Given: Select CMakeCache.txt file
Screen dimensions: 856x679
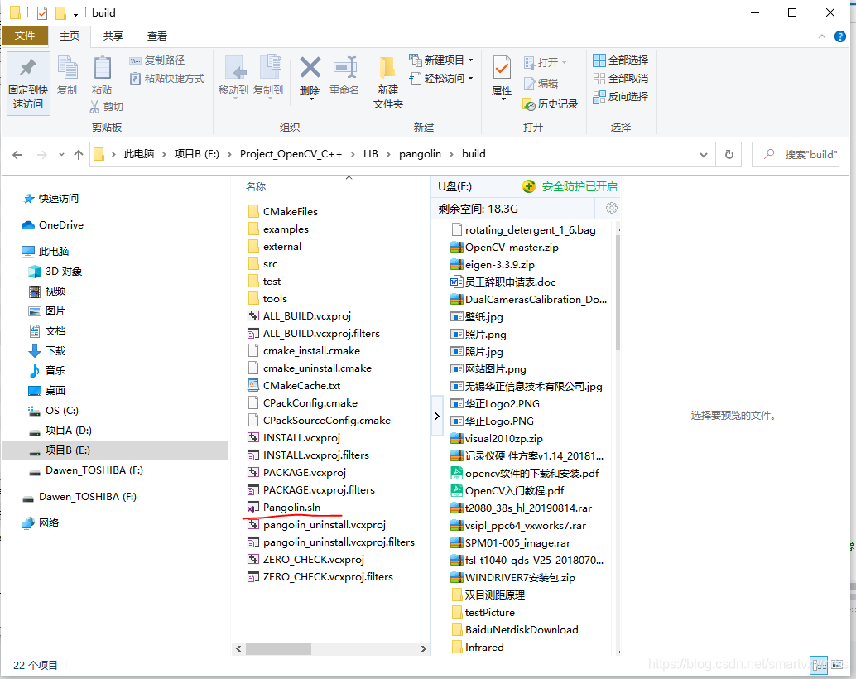Looking at the screenshot, I should coord(301,386).
